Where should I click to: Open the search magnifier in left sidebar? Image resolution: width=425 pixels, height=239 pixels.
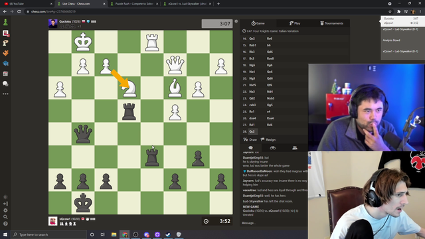tap(5, 217)
